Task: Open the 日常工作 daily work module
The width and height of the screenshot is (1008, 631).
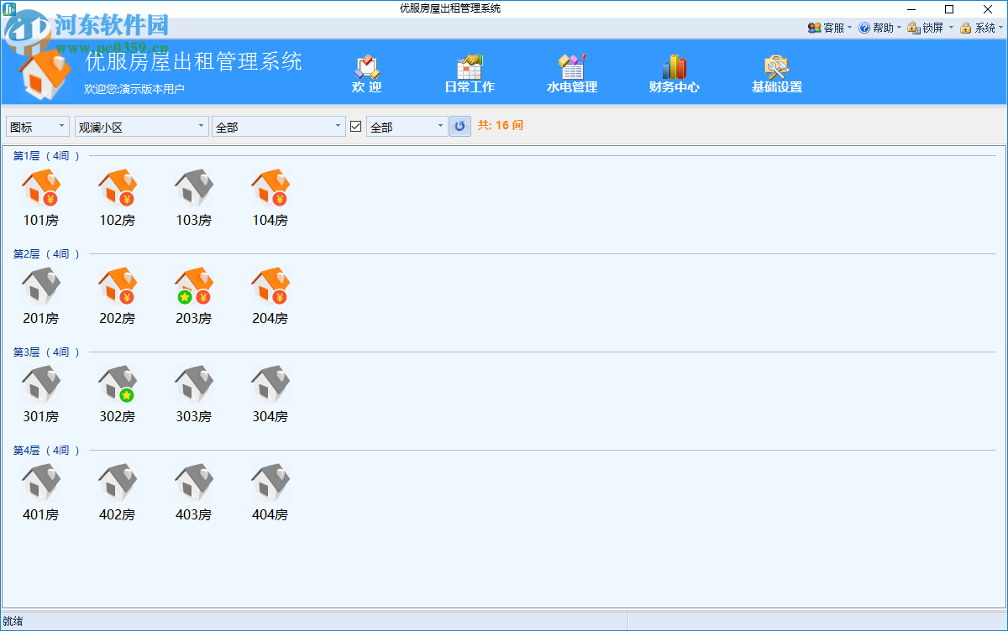Action: [470, 72]
